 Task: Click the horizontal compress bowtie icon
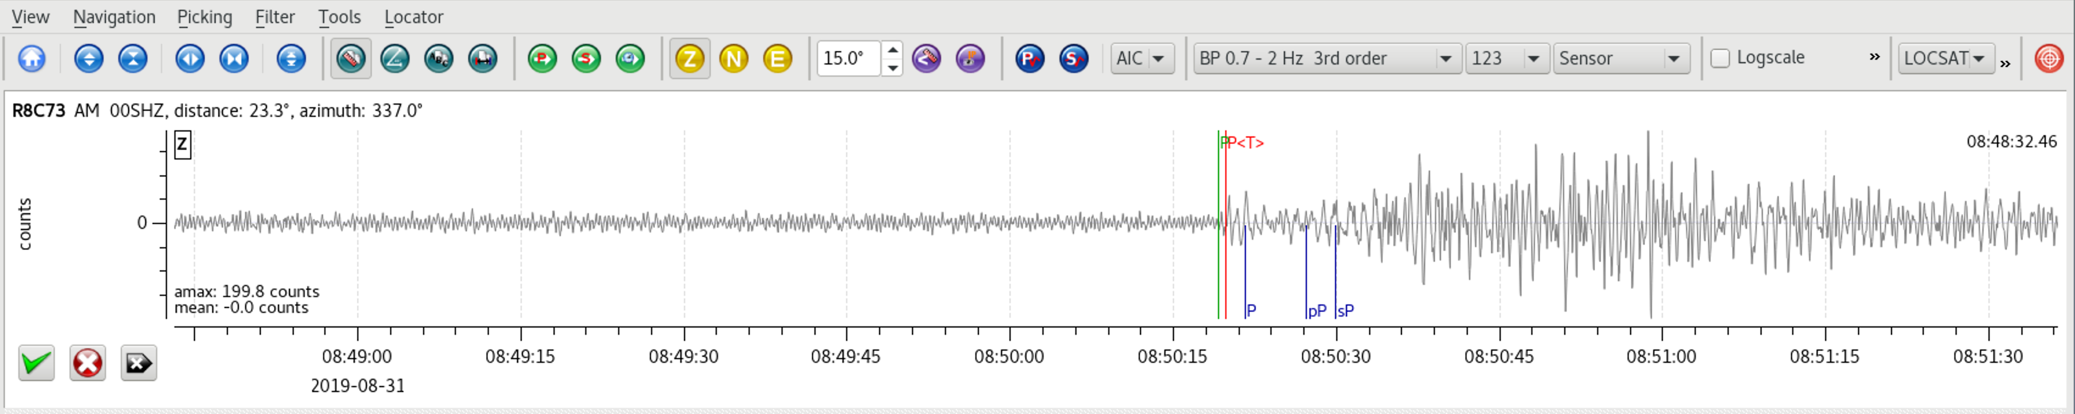tap(235, 58)
